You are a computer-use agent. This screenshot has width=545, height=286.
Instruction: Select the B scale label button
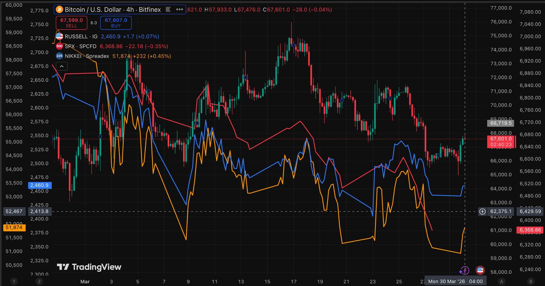(531, 281)
